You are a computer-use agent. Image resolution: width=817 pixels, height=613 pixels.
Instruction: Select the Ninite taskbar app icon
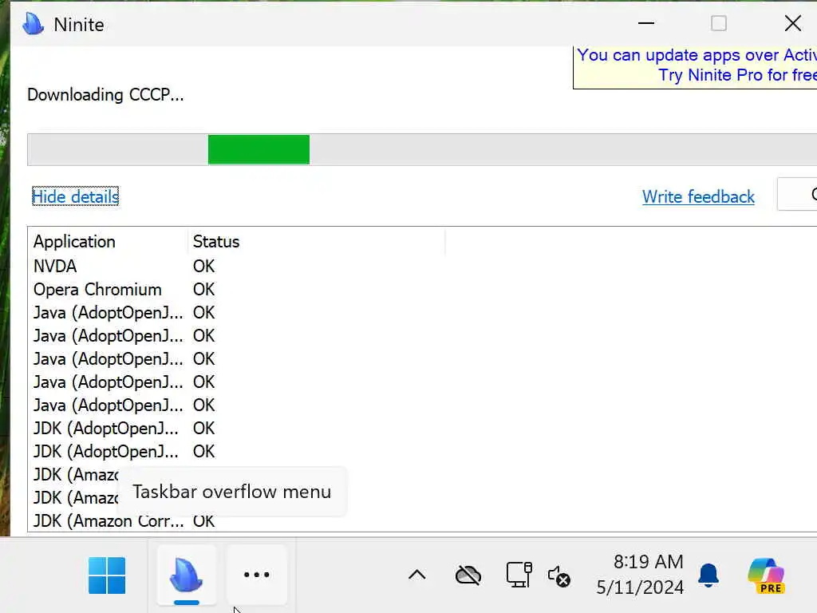coord(187,575)
